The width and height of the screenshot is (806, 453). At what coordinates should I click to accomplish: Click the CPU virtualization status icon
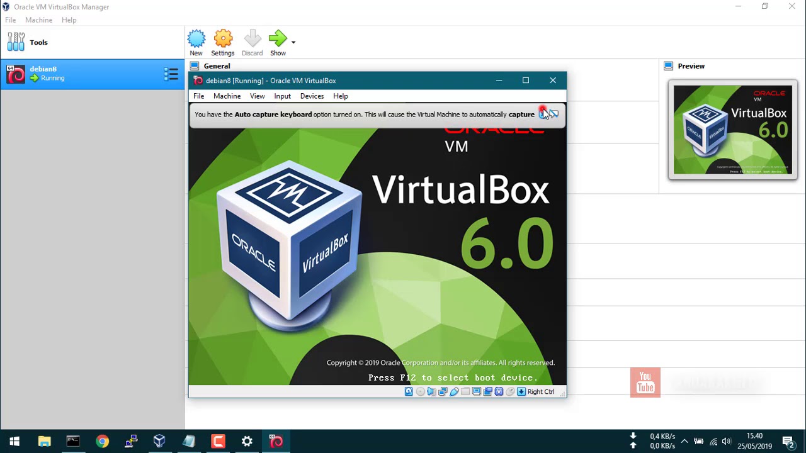click(499, 391)
